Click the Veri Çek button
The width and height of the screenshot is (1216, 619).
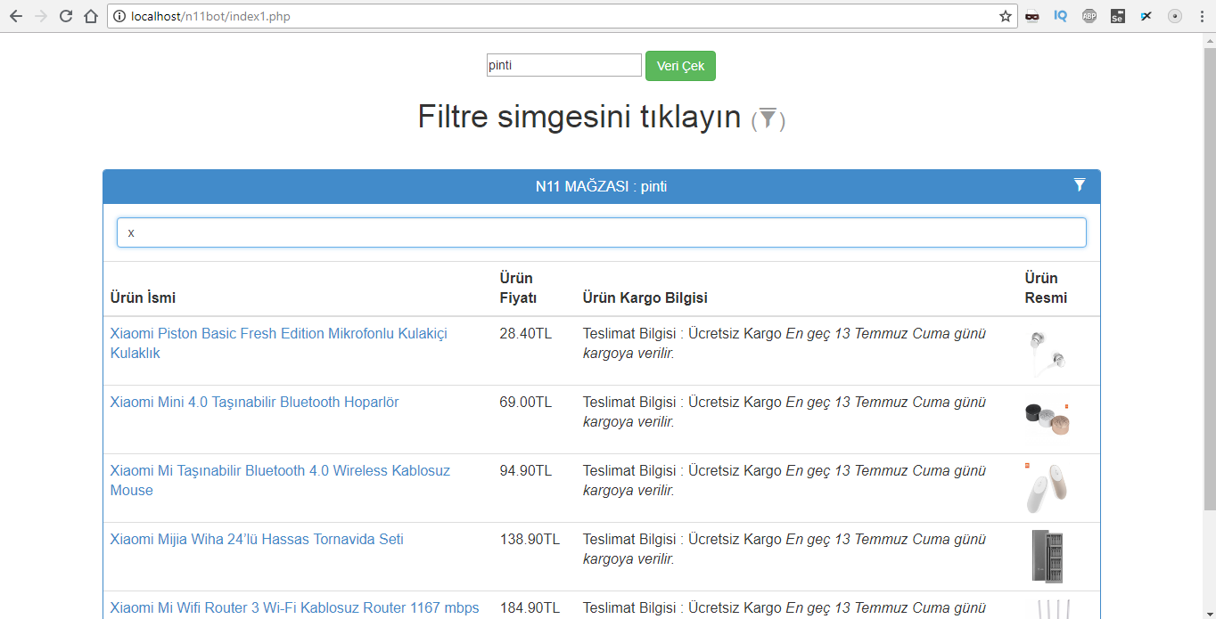pos(680,66)
